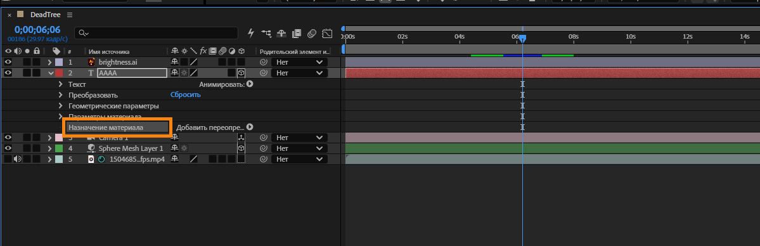
Task: Open the parent dropdown of layer 2
Action: coord(299,73)
